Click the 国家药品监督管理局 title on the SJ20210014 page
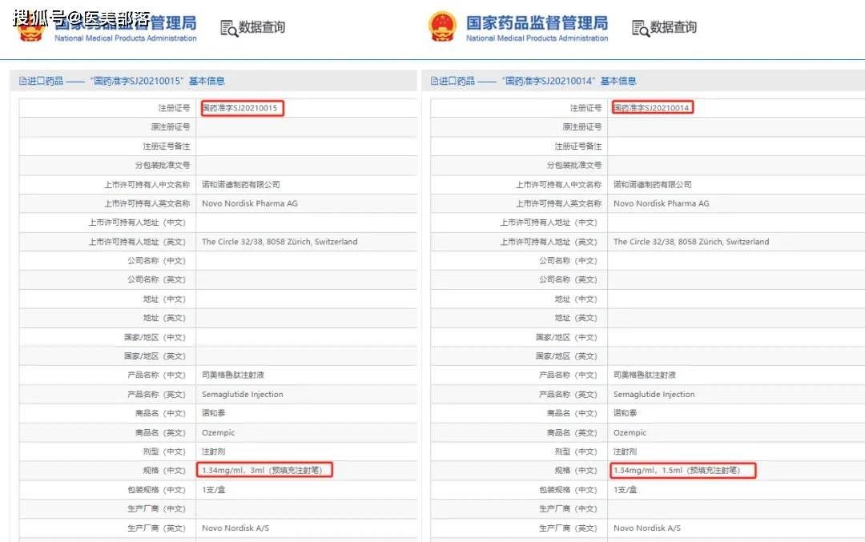865x542 pixels. coord(537,22)
